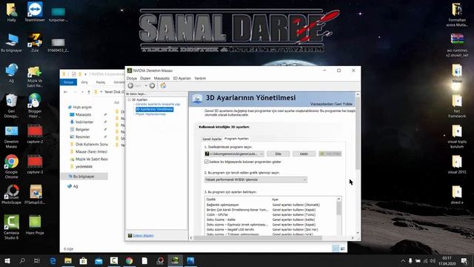Click horizontal scrollbar right arrow in NVIDIA panel

(x=353, y=238)
